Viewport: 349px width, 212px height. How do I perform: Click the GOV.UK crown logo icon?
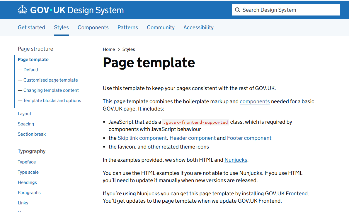[23, 10]
